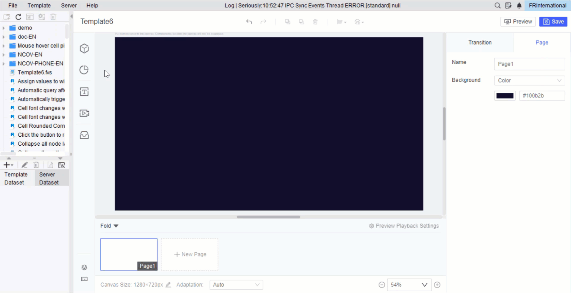Click the horizontal canvas scrollbar

[x=268, y=217]
